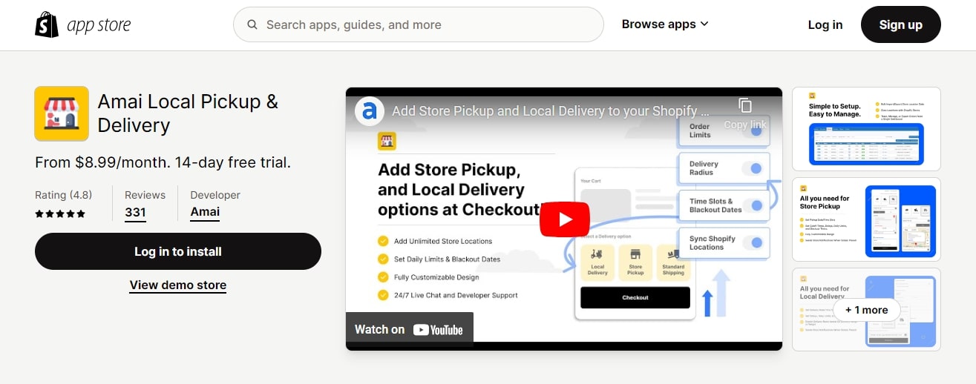Open the View demo store link
This screenshot has height=384, width=976.
point(178,285)
